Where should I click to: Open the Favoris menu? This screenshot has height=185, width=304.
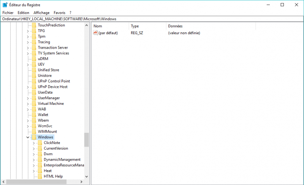point(60,13)
